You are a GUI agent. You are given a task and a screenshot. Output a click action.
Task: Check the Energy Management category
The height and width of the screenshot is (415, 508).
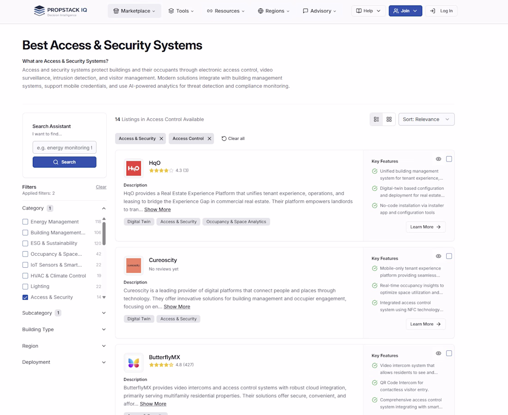click(x=25, y=222)
